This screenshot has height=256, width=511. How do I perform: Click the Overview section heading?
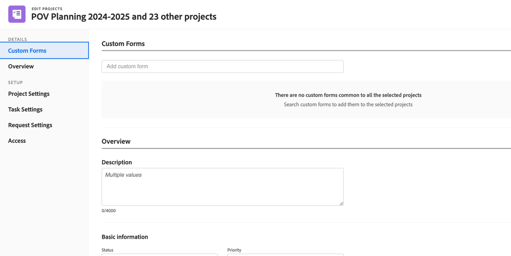[116, 141]
